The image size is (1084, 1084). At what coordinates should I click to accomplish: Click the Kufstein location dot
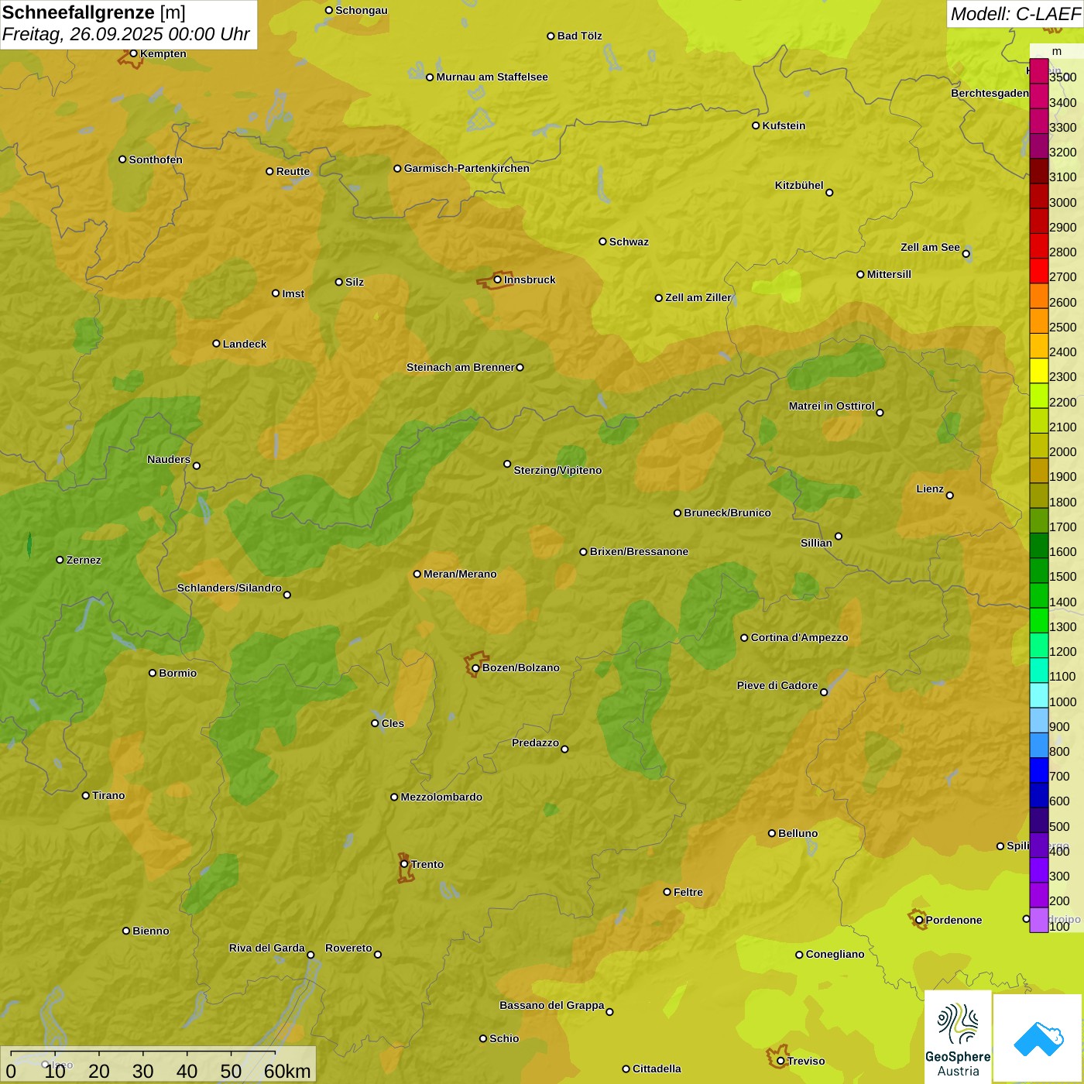[756, 125]
